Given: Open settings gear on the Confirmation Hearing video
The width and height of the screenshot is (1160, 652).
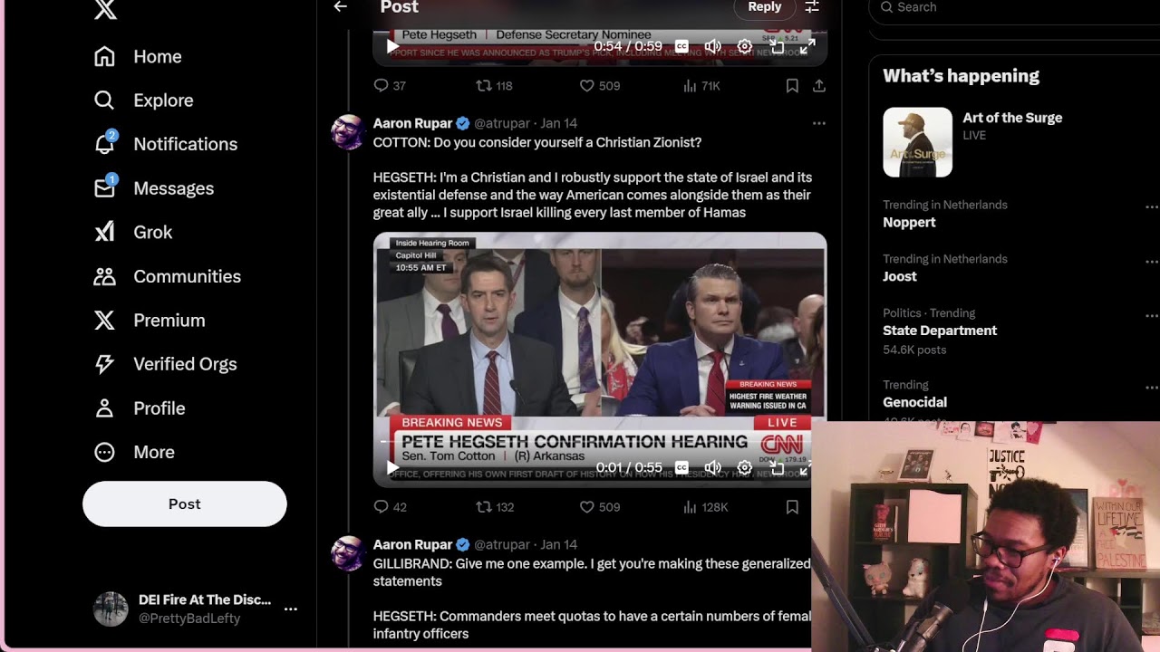Looking at the screenshot, I should pos(745,468).
